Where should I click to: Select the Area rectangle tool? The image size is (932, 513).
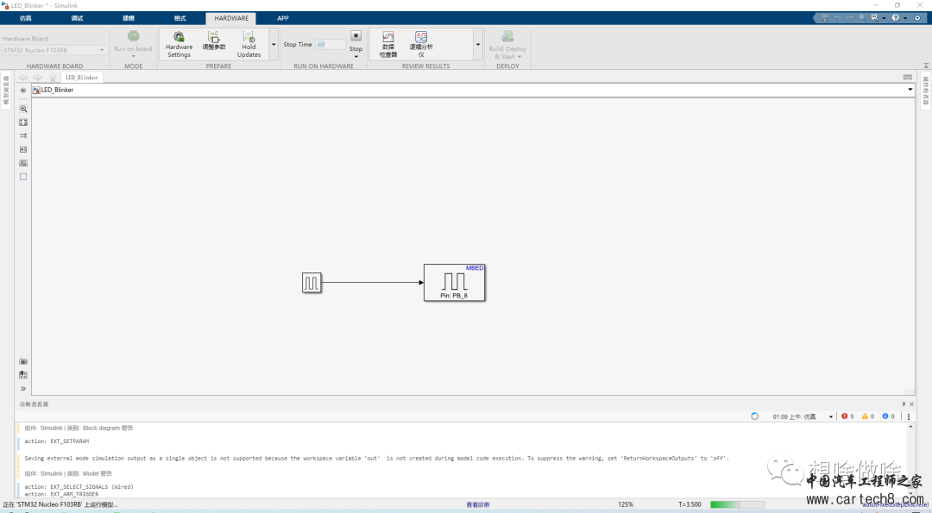[x=23, y=177]
